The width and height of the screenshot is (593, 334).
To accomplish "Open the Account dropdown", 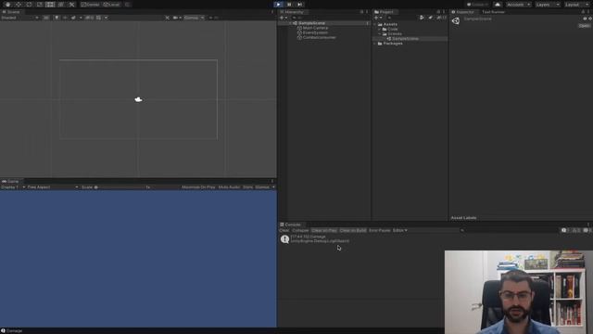I will coord(518,5).
